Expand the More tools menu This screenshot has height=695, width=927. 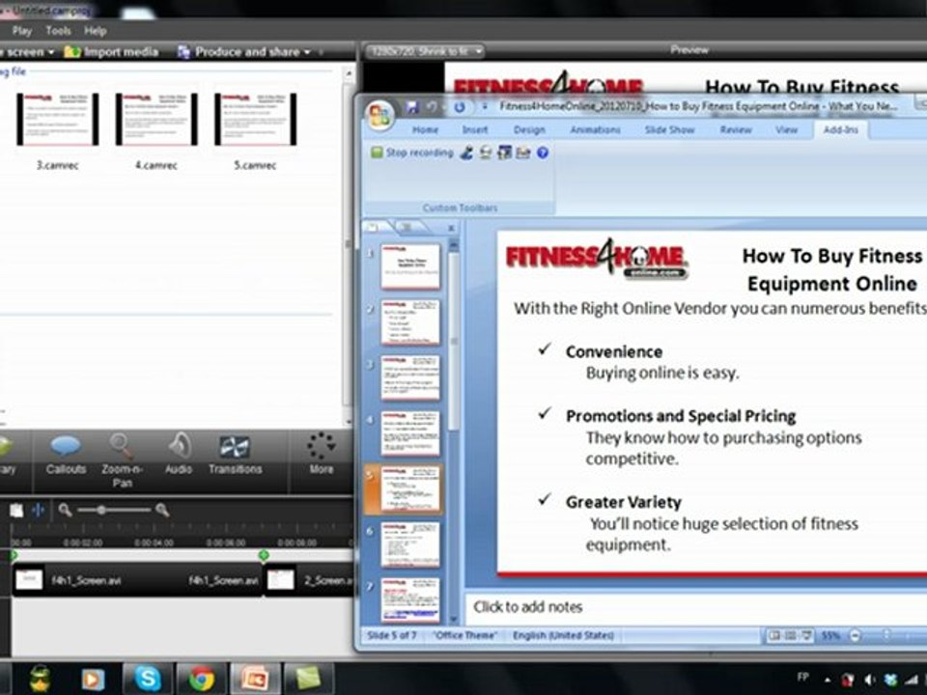(x=321, y=455)
